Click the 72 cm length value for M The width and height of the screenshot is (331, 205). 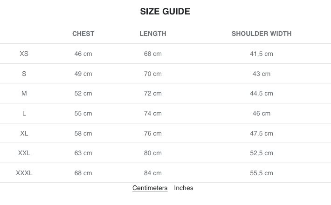point(153,93)
